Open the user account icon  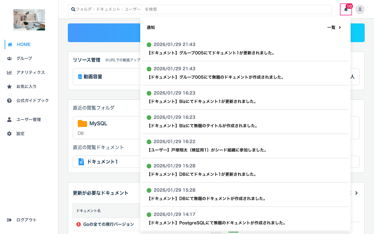[360, 9]
